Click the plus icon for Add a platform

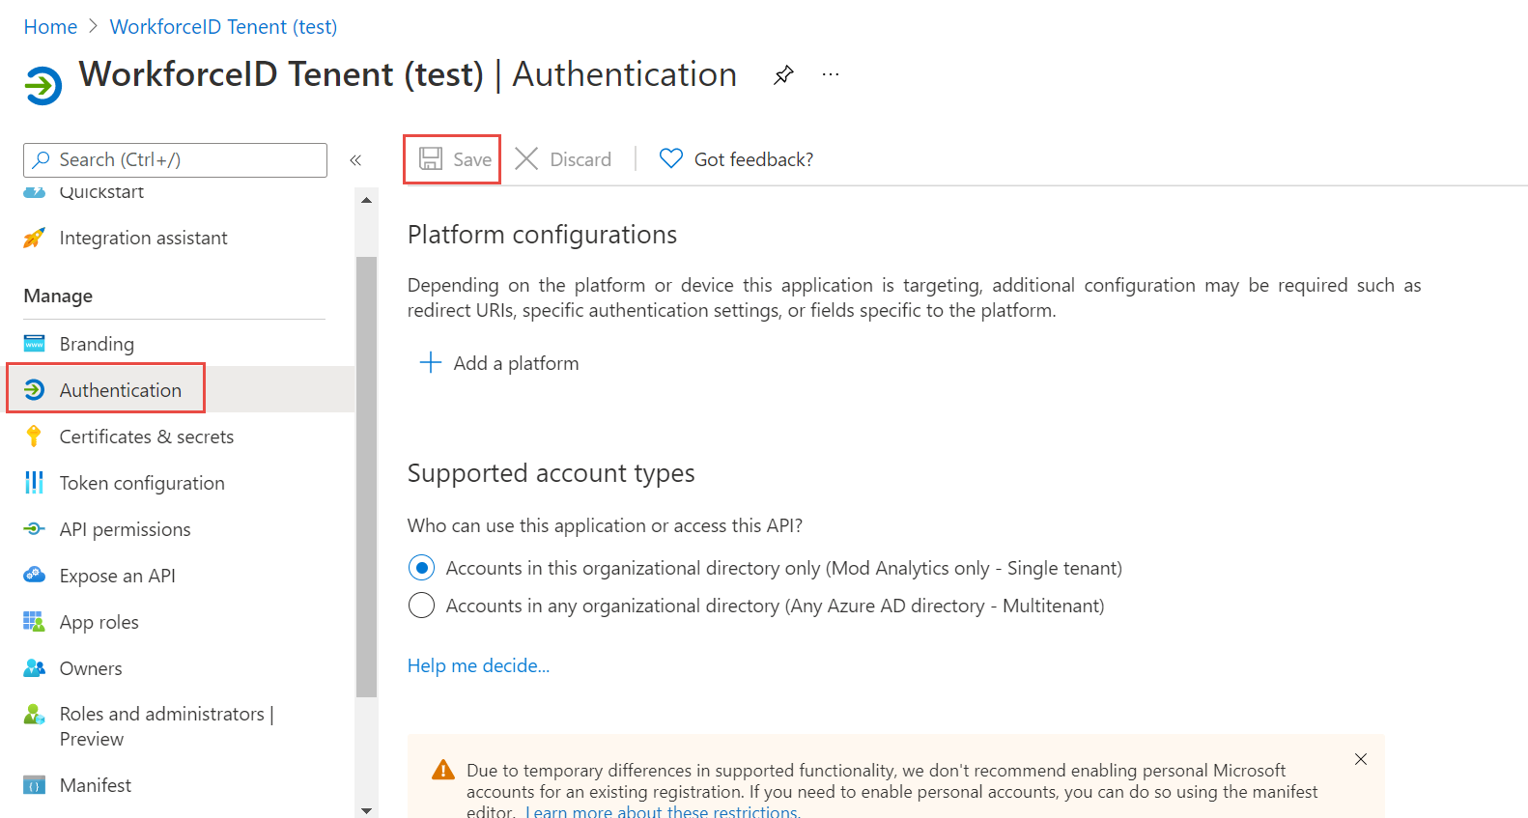click(431, 363)
